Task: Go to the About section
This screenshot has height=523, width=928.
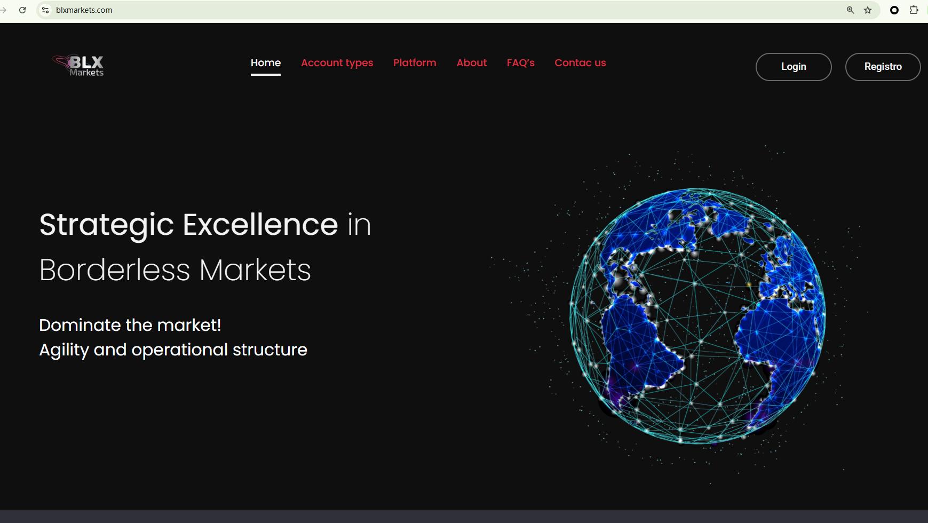Action: 472,63
